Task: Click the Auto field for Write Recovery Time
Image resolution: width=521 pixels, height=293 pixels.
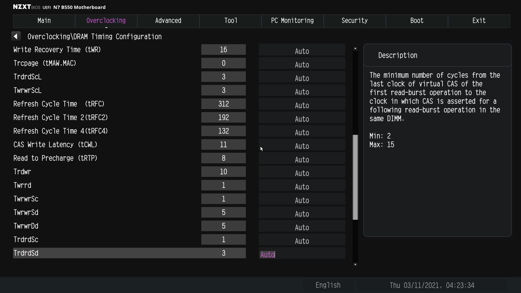Action: 302,51
